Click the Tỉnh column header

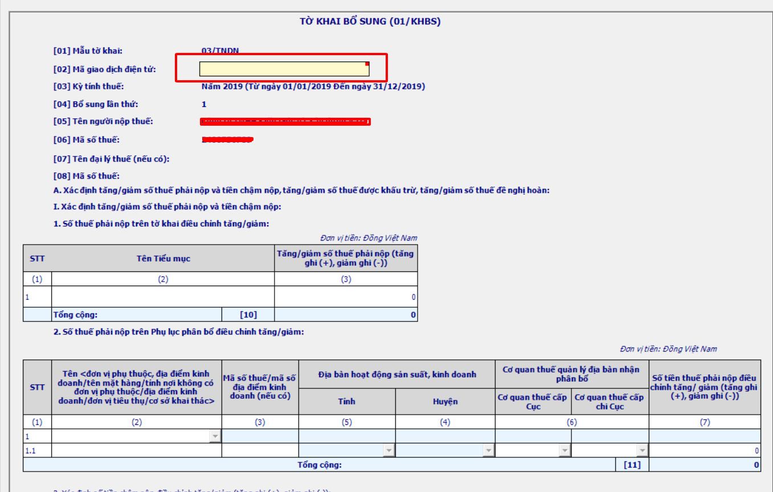pos(346,401)
